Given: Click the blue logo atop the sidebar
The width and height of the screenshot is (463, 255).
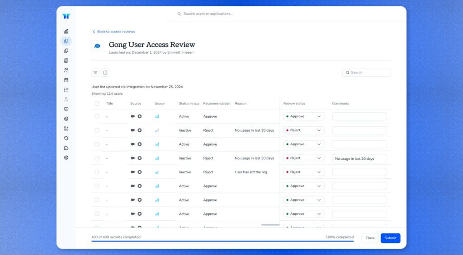Looking at the screenshot, I should point(66,16).
